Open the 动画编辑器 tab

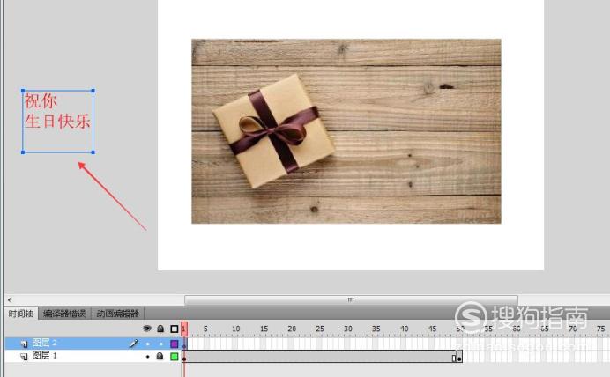[118, 314]
